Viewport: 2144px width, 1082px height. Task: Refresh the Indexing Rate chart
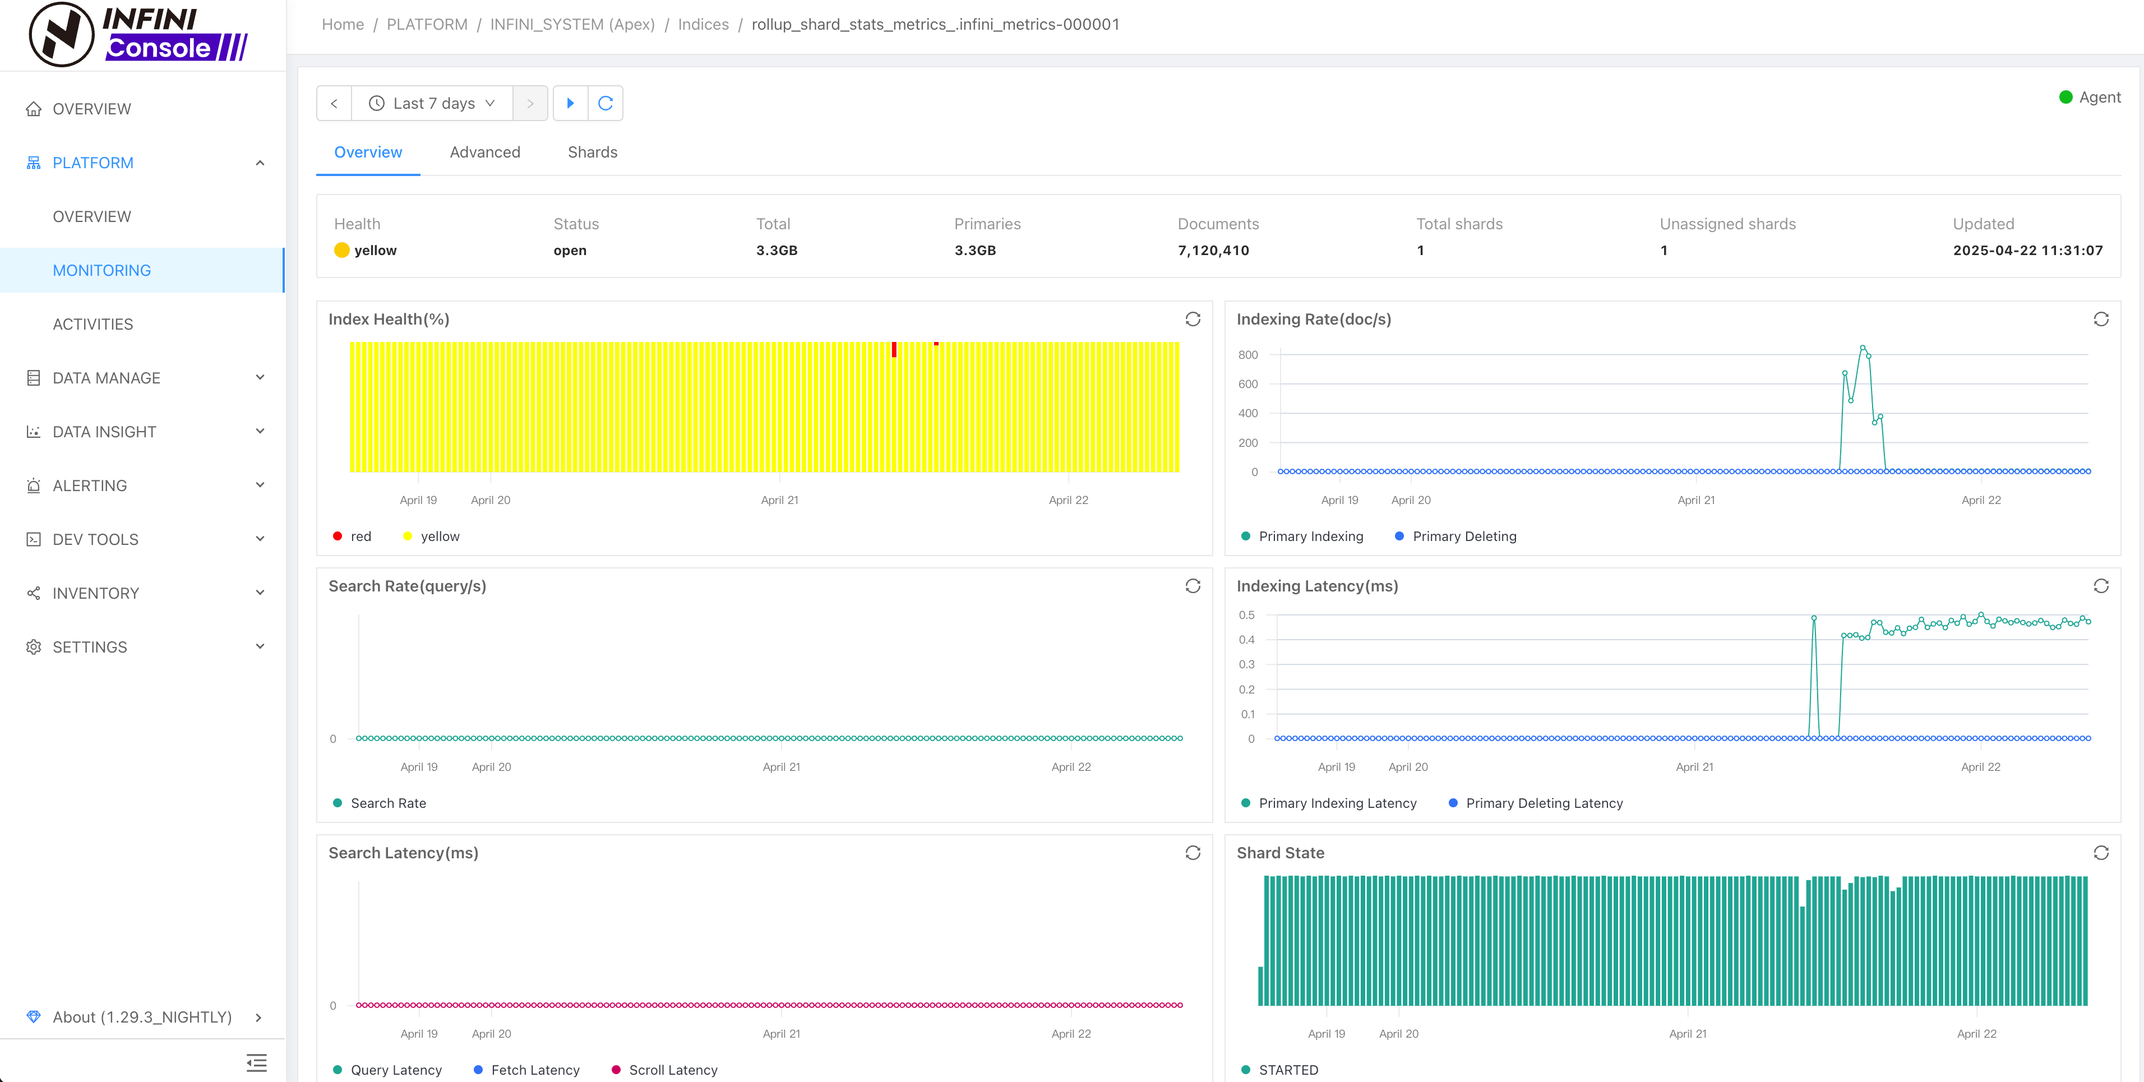click(2100, 320)
